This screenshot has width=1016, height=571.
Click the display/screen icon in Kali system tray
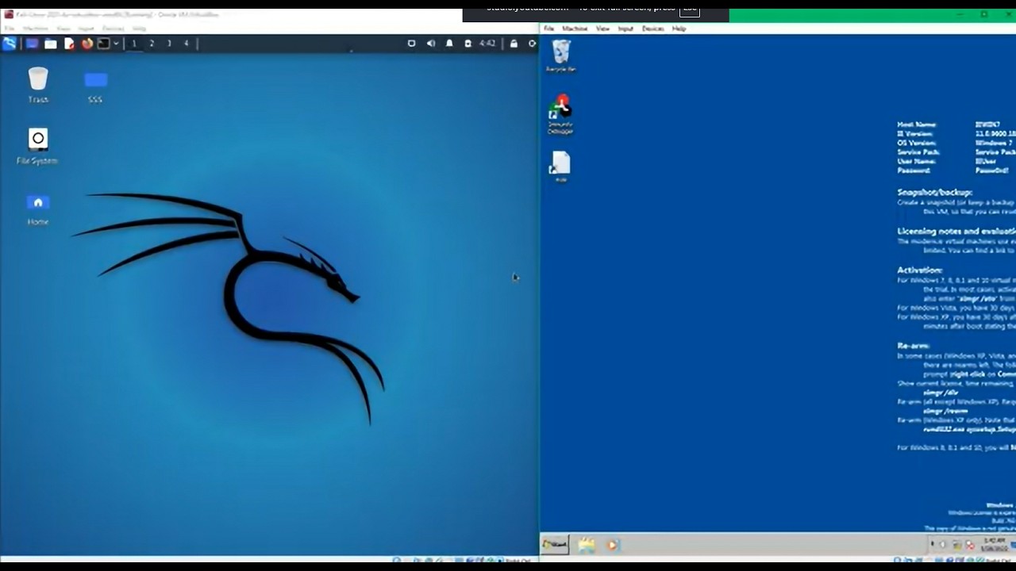point(411,44)
